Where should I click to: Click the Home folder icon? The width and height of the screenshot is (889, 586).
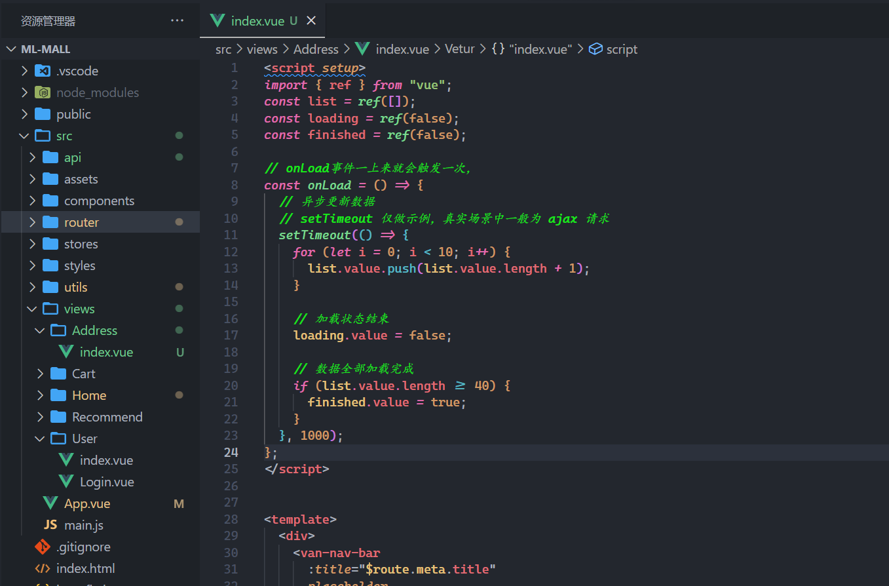(58, 395)
